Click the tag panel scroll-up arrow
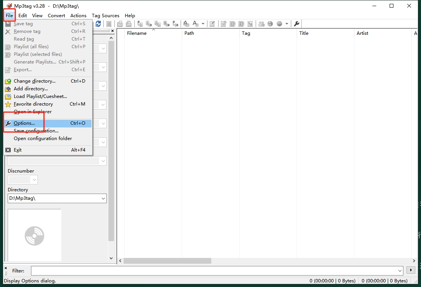The image size is (421, 287). point(111,38)
